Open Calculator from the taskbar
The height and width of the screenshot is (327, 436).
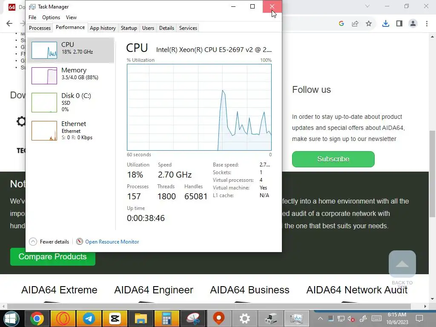[166, 318]
